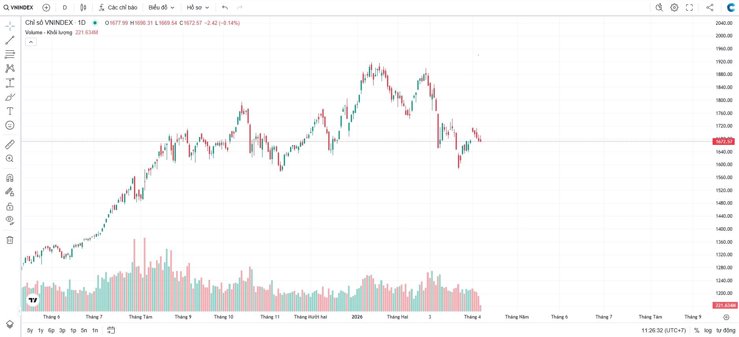Select the text annotation tool
The height and width of the screenshot is (337, 739).
pos(10,111)
